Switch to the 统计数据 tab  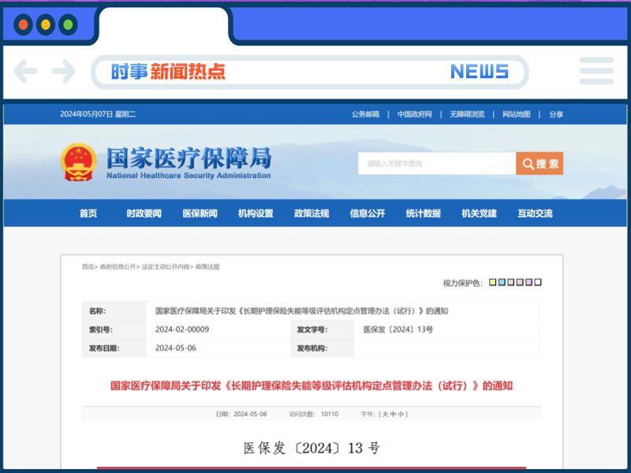[x=424, y=213]
